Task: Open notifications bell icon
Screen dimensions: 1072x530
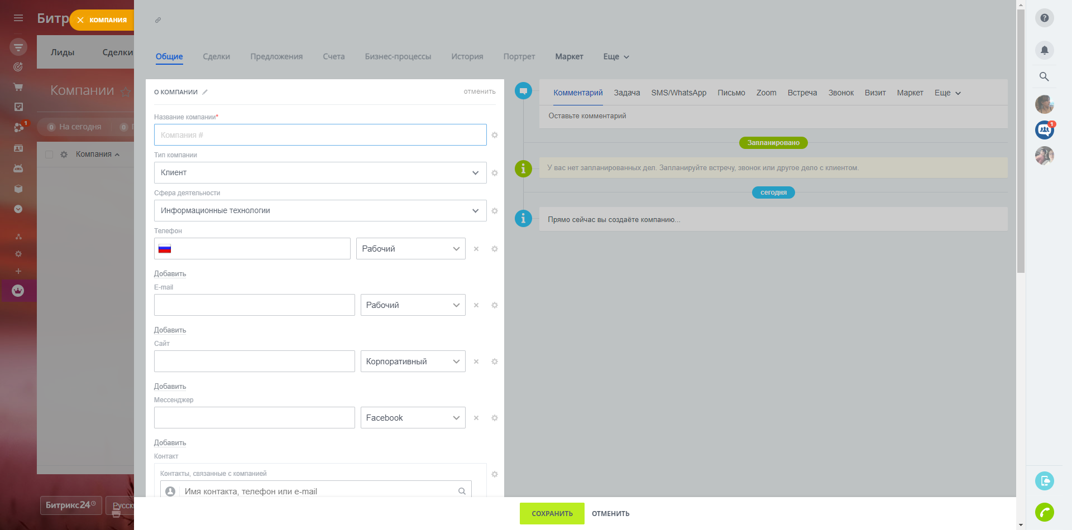Action: pyautogui.click(x=1044, y=50)
